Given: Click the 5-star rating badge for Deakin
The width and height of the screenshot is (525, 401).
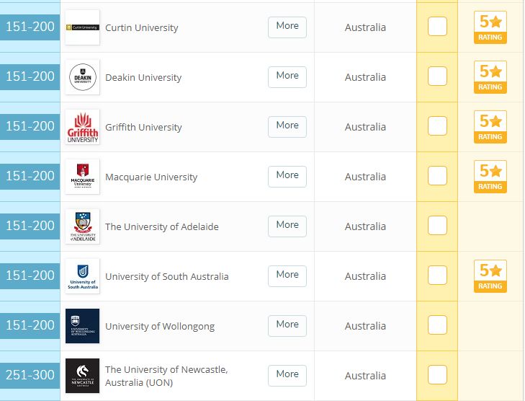Looking at the screenshot, I should [x=490, y=77].
